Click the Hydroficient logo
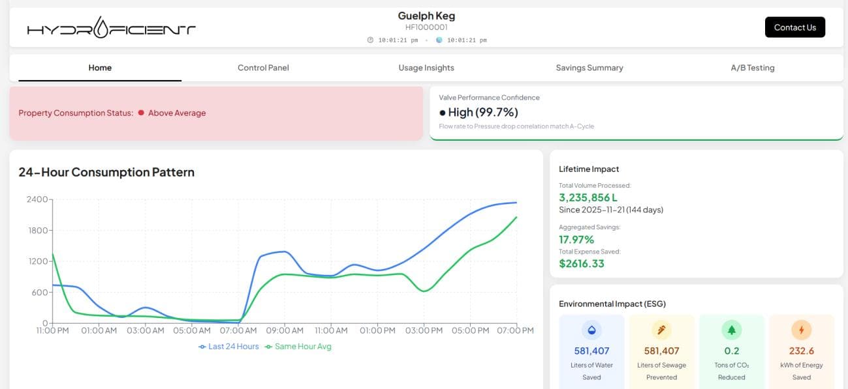Screen dimensions: 848x389 point(111,27)
